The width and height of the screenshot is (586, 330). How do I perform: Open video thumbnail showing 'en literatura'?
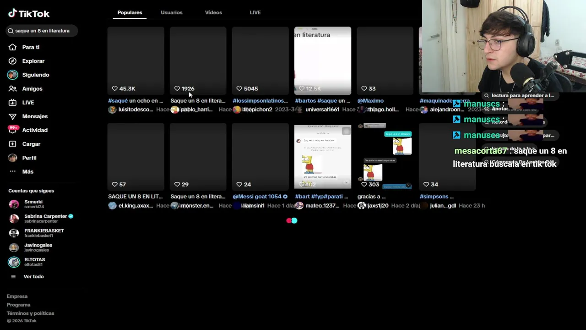tap(323, 61)
